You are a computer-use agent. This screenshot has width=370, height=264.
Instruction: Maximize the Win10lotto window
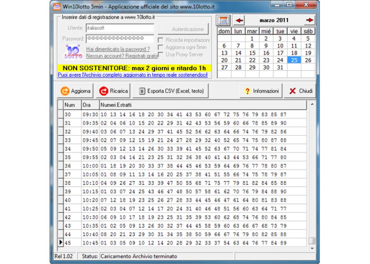click(289, 5)
